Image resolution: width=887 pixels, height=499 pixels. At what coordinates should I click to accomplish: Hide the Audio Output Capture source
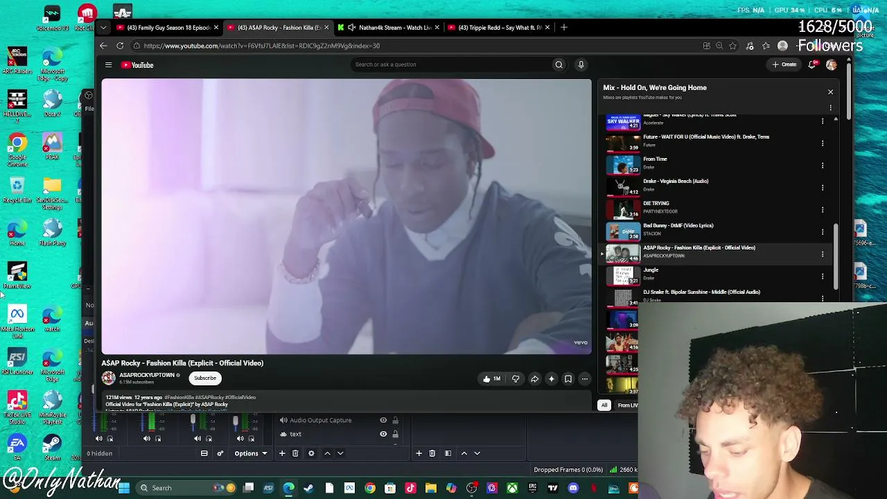point(383,420)
